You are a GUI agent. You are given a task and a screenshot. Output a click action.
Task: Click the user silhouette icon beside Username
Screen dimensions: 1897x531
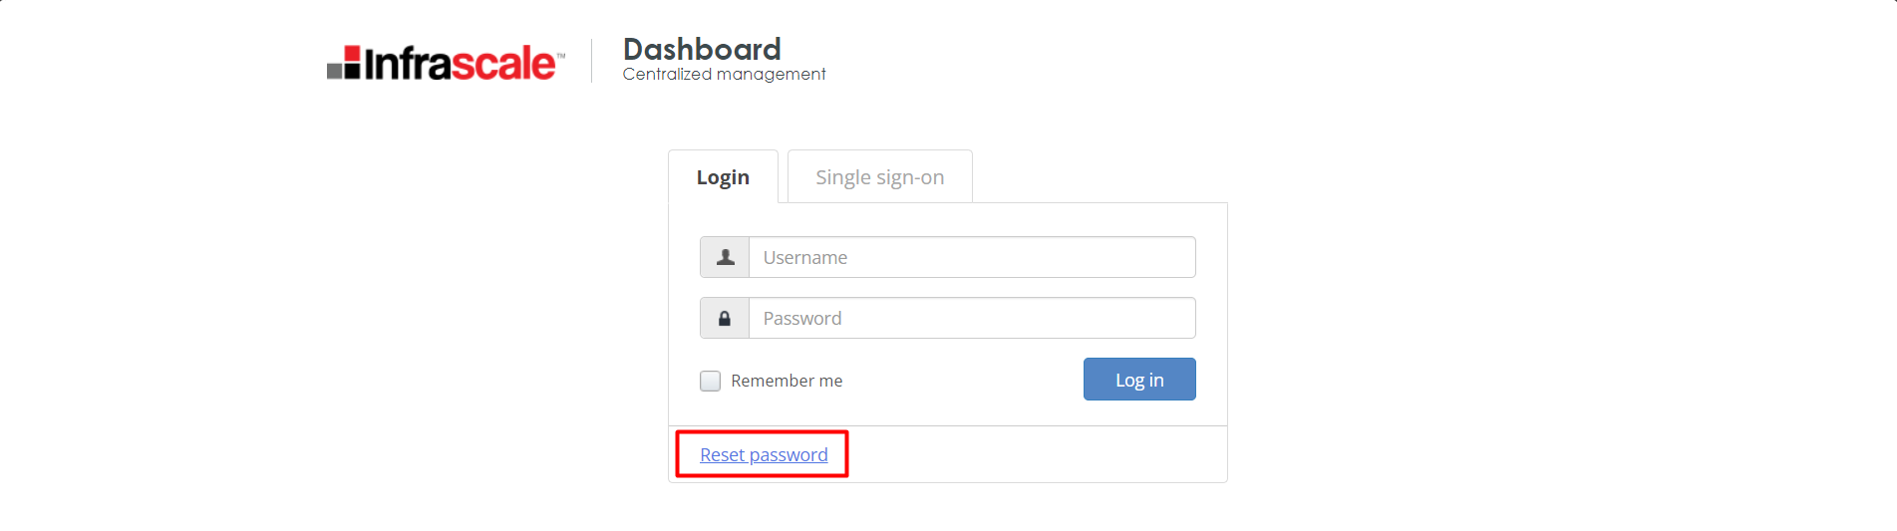pos(725,257)
